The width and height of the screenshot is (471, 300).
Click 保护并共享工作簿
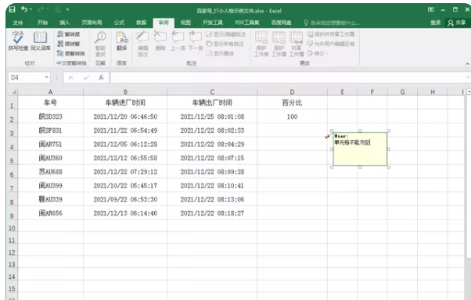click(331, 34)
